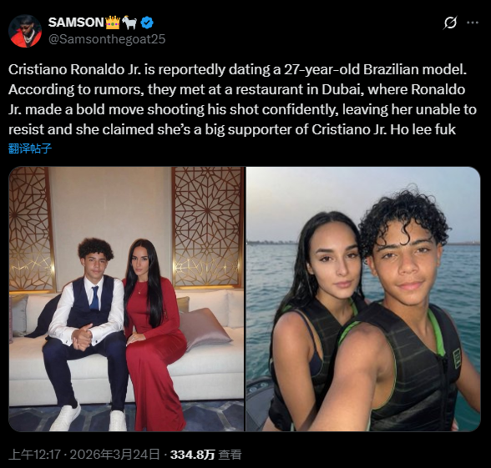The height and width of the screenshot is (468, 491).
Task: Click the 查看 views label
Action: (230, 454)
